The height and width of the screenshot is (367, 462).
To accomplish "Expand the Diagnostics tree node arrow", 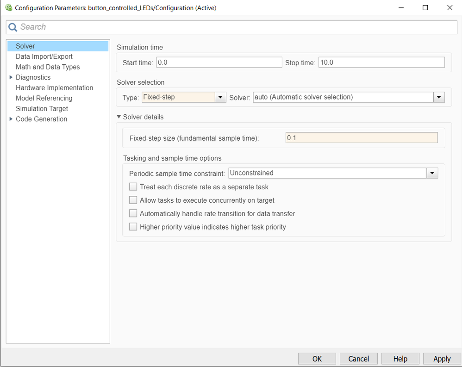I will pos(11,77).
